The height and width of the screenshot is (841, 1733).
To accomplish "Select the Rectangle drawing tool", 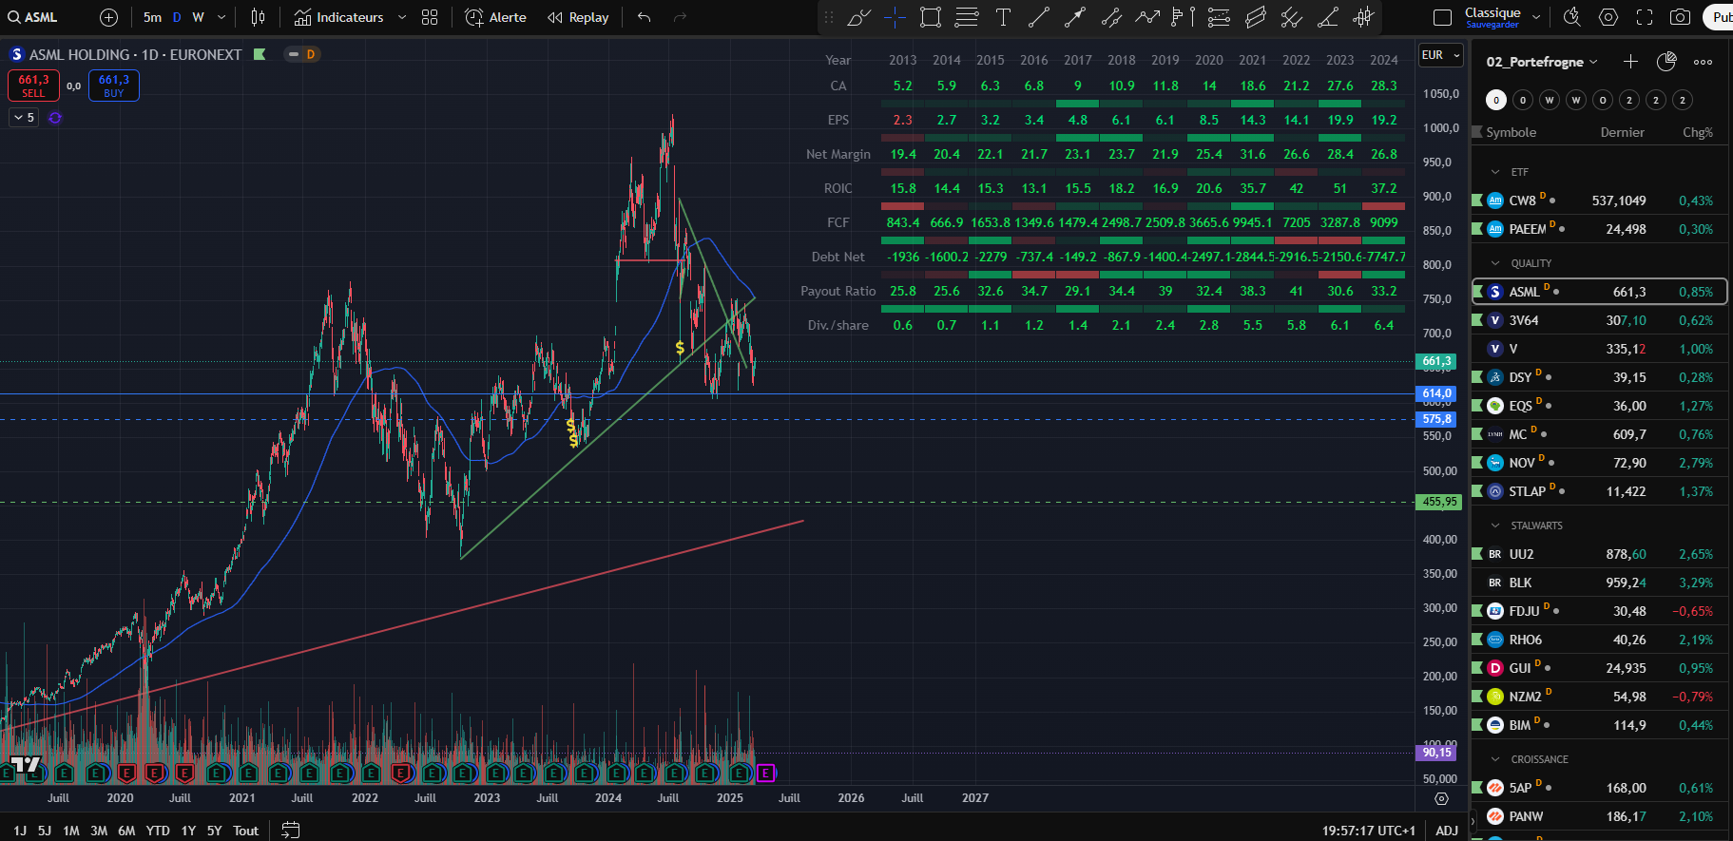I will [x=931, y=17].
